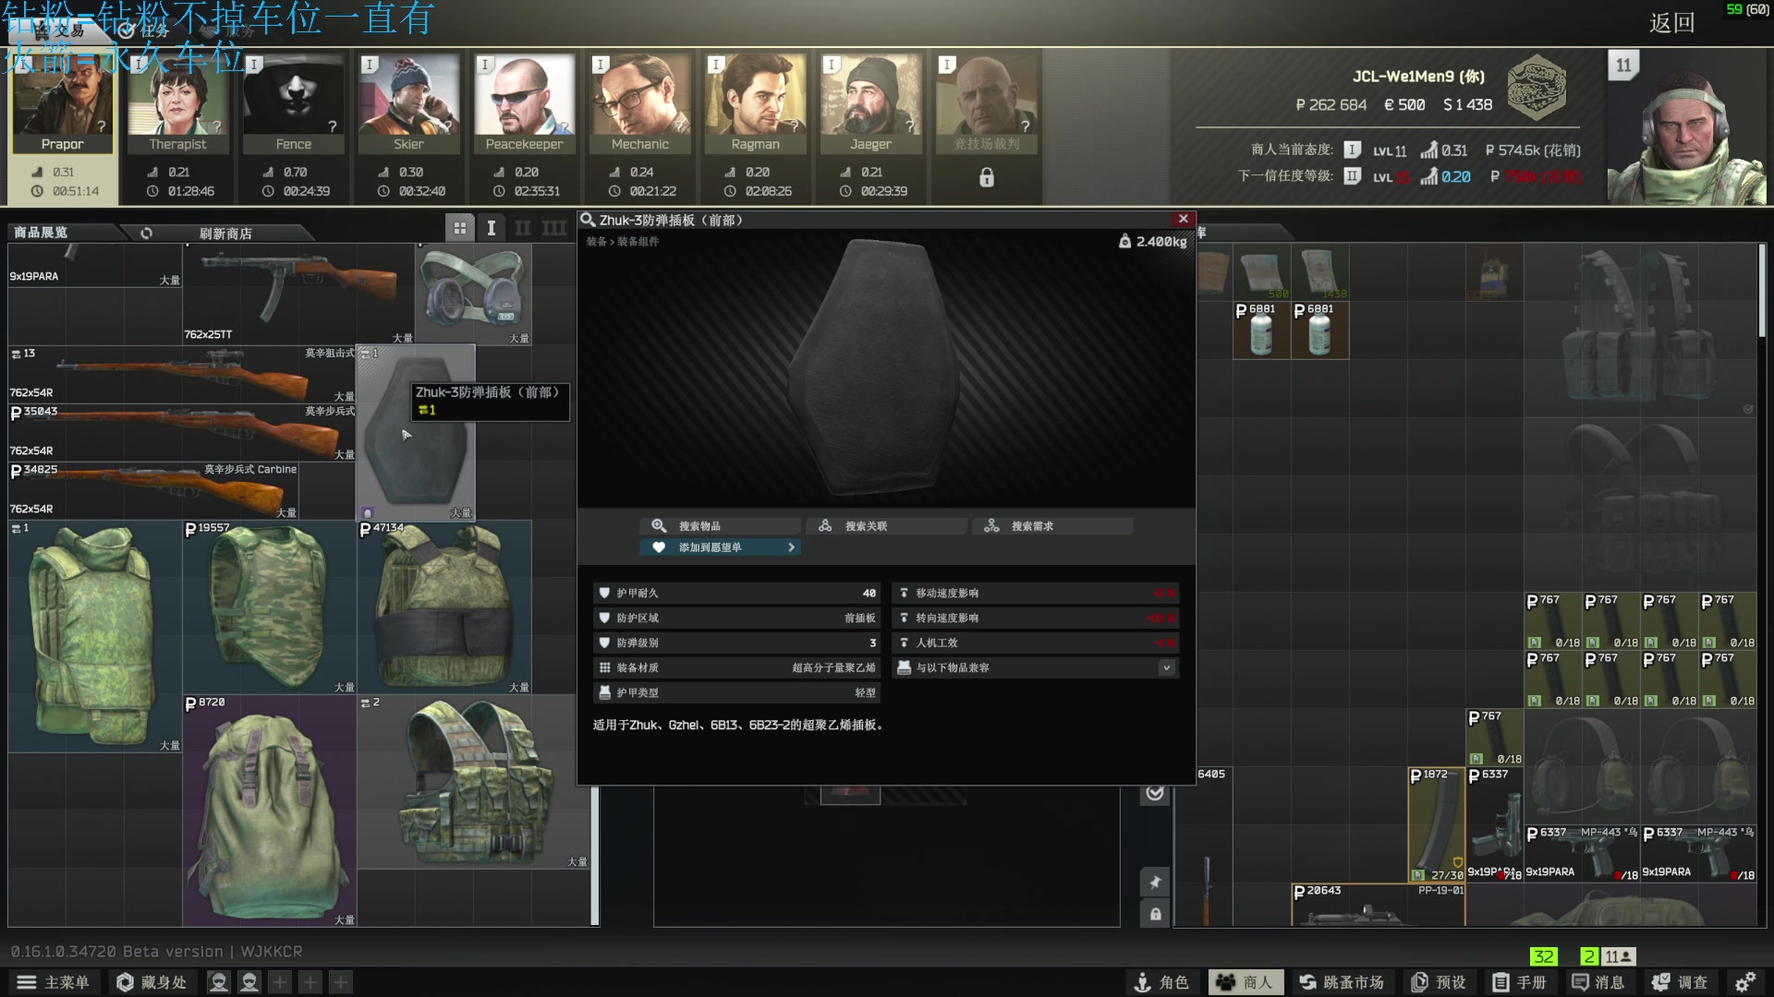Select first 6881 rouble bottle in stash

(1261, 330)
